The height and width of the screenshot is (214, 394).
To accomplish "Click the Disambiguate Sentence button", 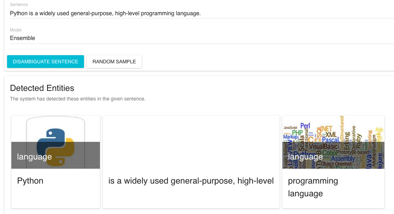I will click(x=45, y=62).
